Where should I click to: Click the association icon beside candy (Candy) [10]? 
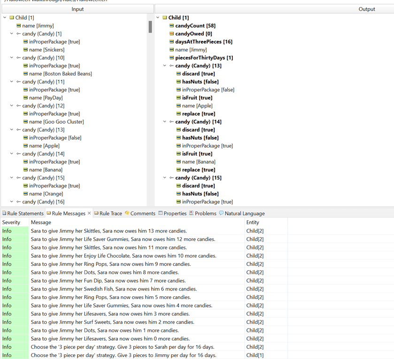click(x=18, y=58)
